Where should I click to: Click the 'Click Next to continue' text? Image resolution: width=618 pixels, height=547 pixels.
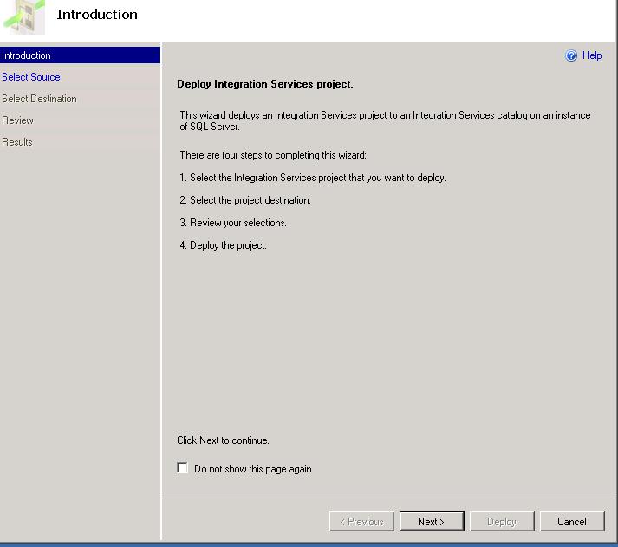pyautogui.click(x=223, y=440)
